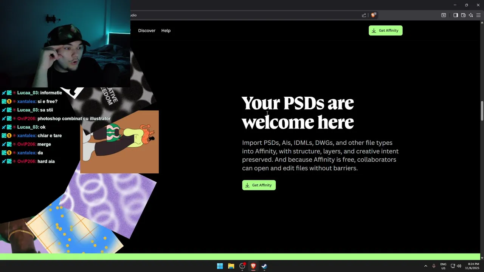This screenshot has height=272, width=484.
Task: Click OviP206 message 'merge'
Action: 44,144
